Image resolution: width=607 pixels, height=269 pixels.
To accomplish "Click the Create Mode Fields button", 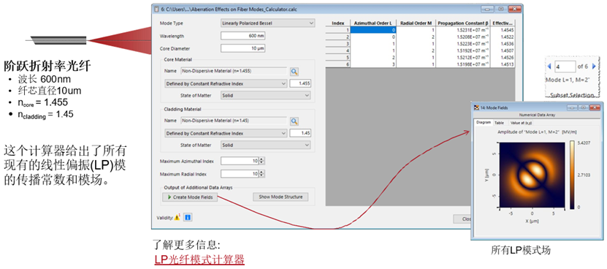I will point(190,197).
